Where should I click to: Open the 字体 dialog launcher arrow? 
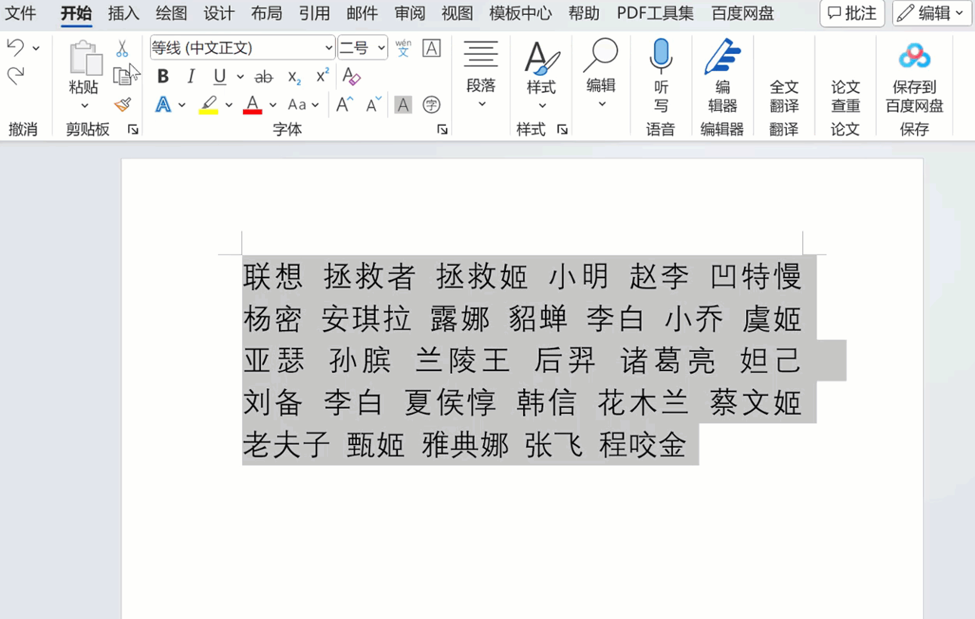pos(442,130)
